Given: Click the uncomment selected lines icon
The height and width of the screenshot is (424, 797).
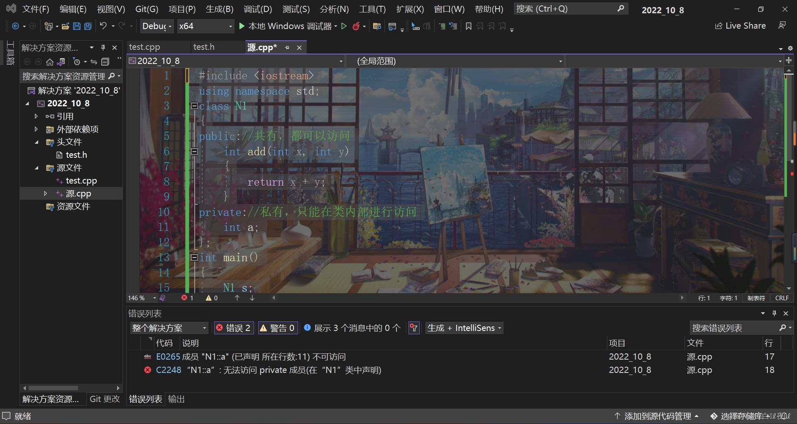Looking at the screenshot, I should pos(453,26).
